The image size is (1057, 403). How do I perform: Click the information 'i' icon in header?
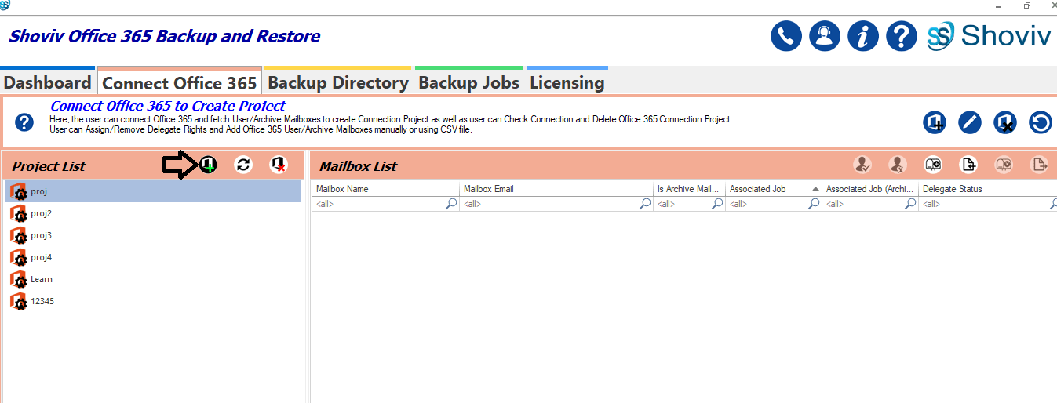pos(863,36)
